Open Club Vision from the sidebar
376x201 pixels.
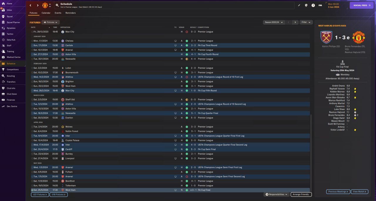tap(12, 94)
